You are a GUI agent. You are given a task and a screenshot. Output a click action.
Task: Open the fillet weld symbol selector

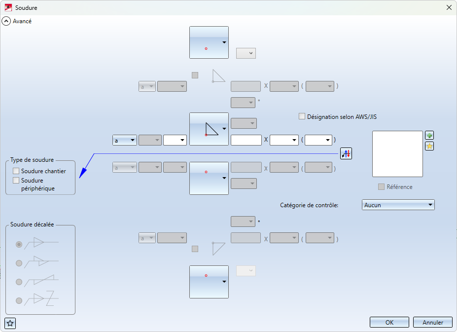pyautogui.click(x=209, y=129)
